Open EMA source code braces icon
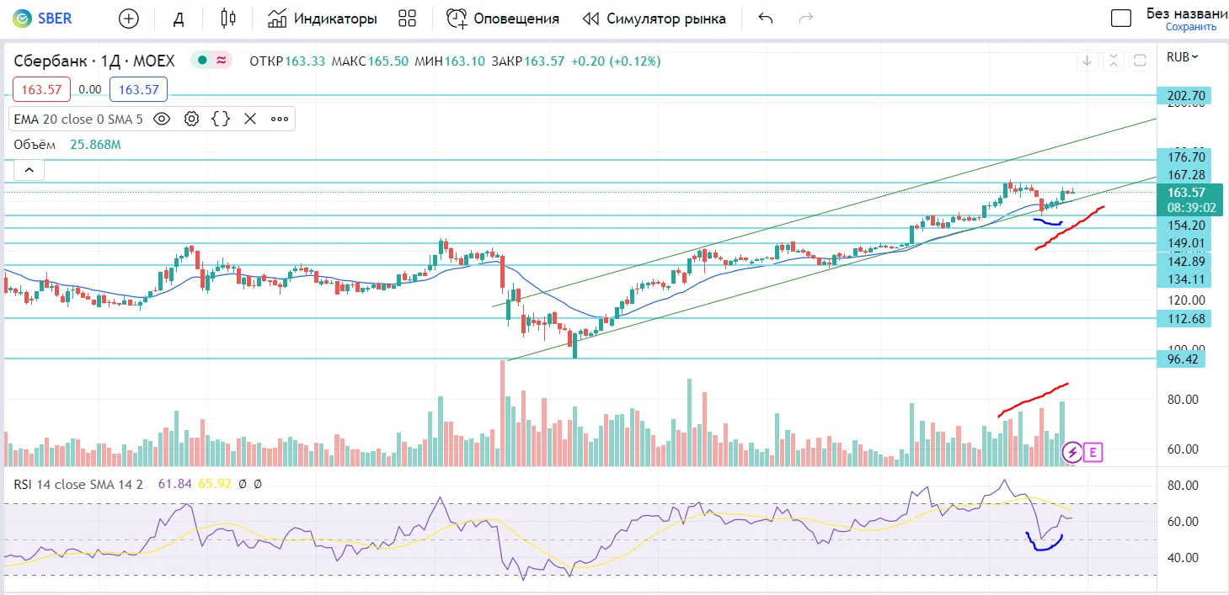Viewport: 1229px width, 595px height. point(221,120)
